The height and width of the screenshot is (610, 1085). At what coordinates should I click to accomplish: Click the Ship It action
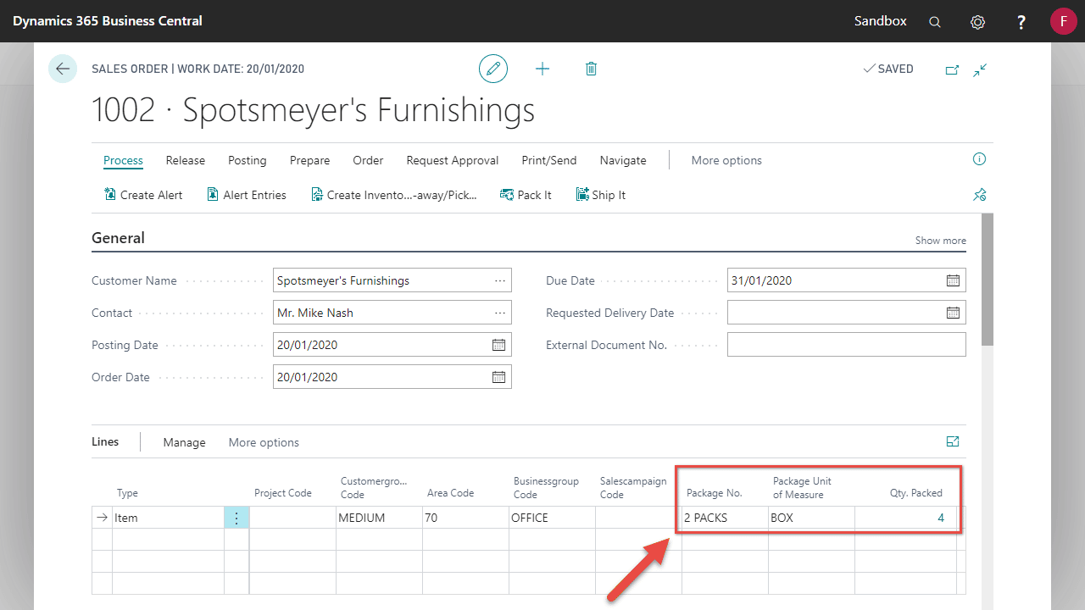(x=601, y=195)
